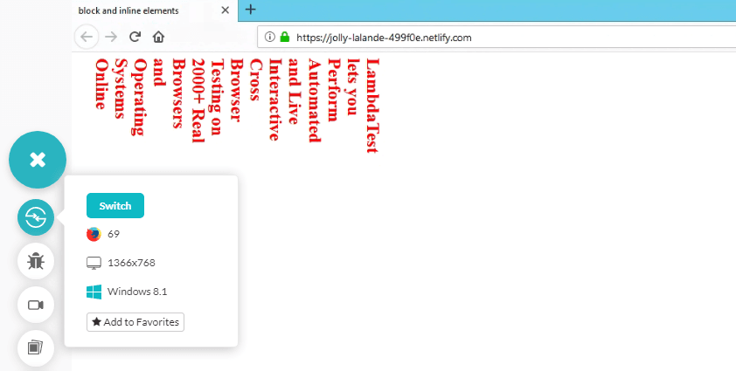Click Add to Favorites button
The height and width of the screenshot is (371, 736).
pos(135,322)
